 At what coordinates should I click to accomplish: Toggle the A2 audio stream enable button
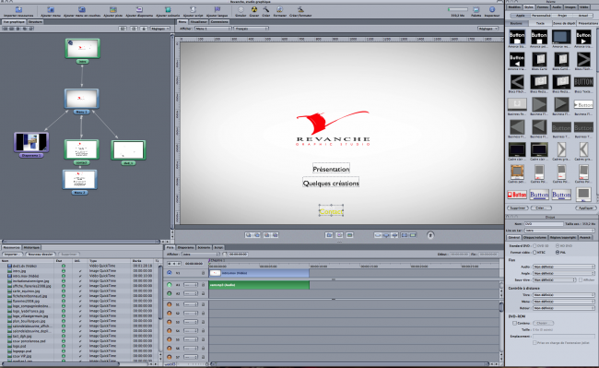coord(170,293)
